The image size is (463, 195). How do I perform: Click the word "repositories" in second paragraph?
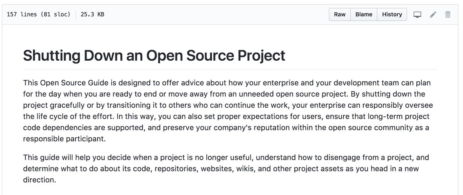pyautogui.click(x=175, y=169)
